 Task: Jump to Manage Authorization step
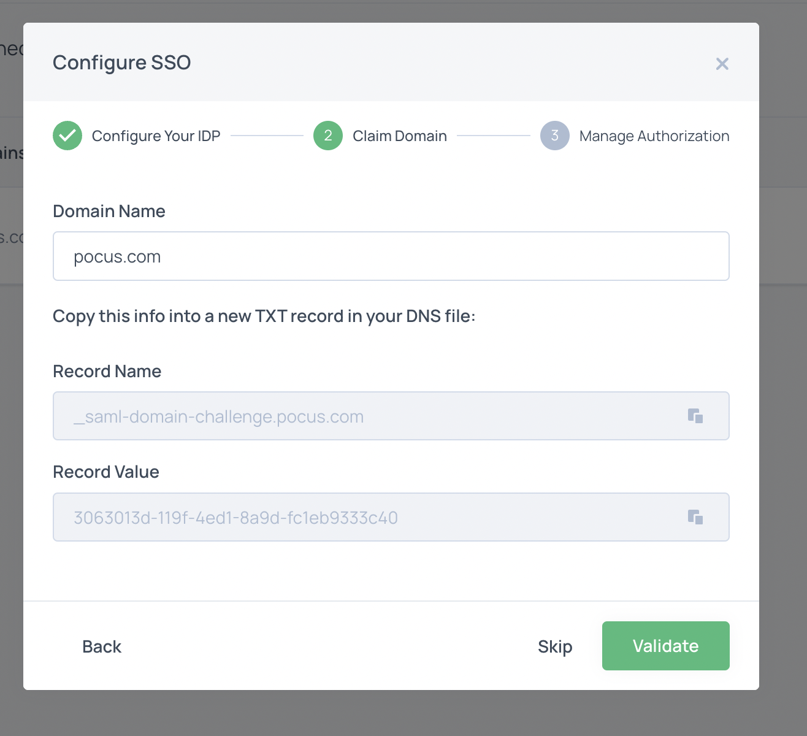pyautogui.click(x=654, y=136)
